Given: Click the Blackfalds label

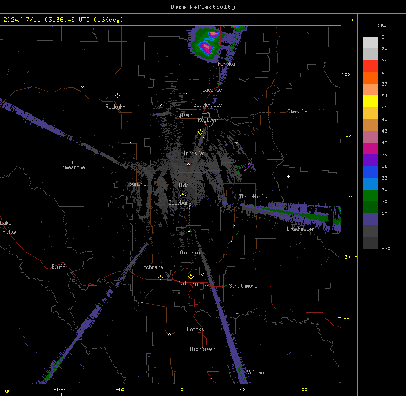Looking at the screenshot, I should point(208,105).
